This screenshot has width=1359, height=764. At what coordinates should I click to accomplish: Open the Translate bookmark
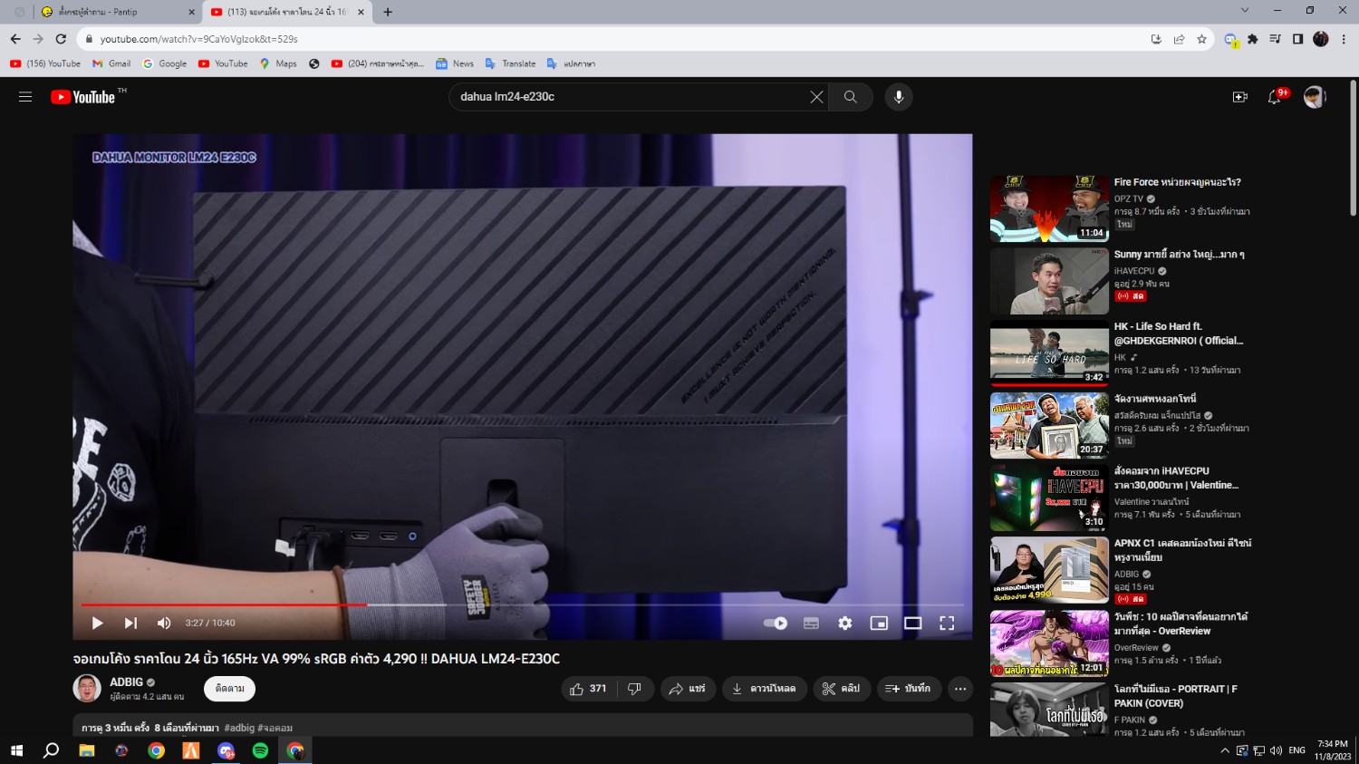pyautogui.click(x=510, y=63)
